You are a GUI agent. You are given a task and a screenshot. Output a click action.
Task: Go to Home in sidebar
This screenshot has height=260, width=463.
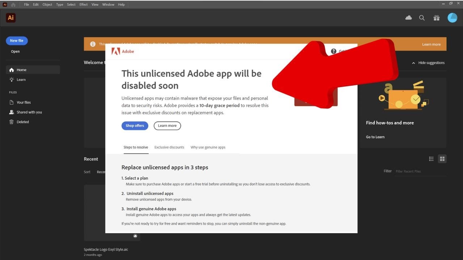[x=33, y=70]
